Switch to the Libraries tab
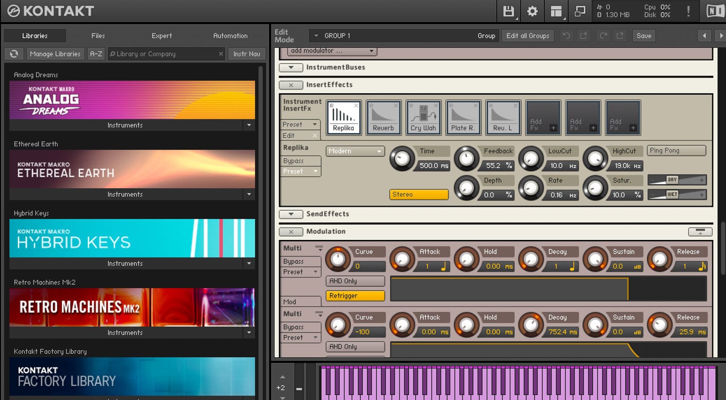The image size is (726, 400). tap(35, 36)
